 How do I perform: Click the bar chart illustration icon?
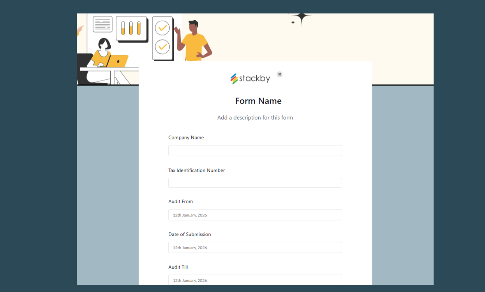131,28
